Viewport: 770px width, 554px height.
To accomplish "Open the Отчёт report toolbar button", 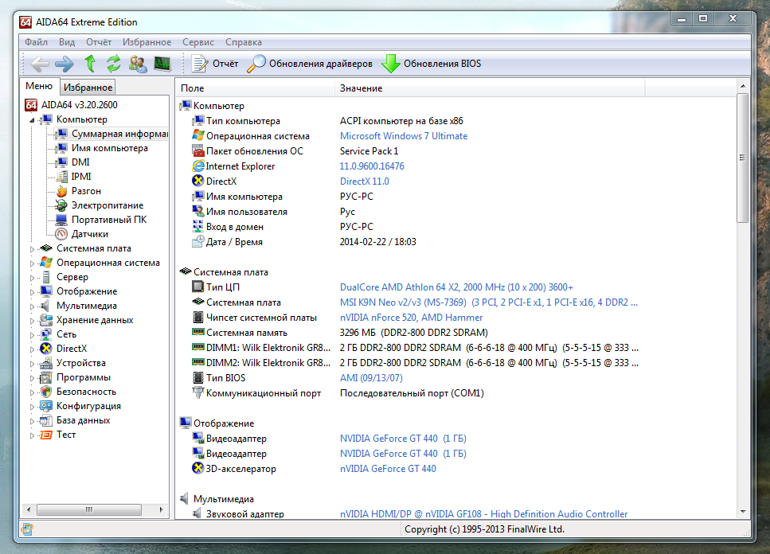I will (x=215, y=64).
